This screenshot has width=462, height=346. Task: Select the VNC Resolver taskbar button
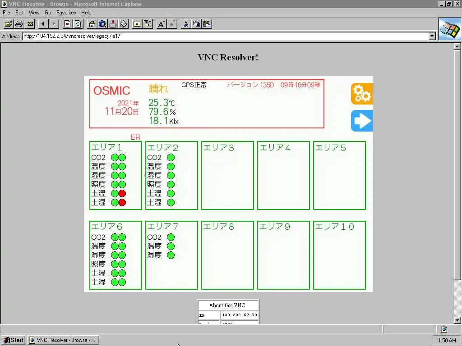63,340
